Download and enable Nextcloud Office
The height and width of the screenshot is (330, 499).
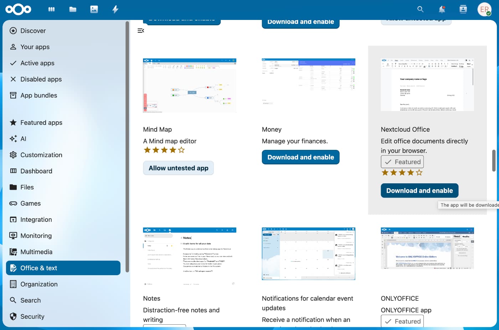point(419,191)
